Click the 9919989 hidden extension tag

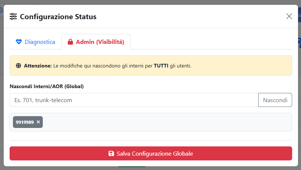[25, 122]
